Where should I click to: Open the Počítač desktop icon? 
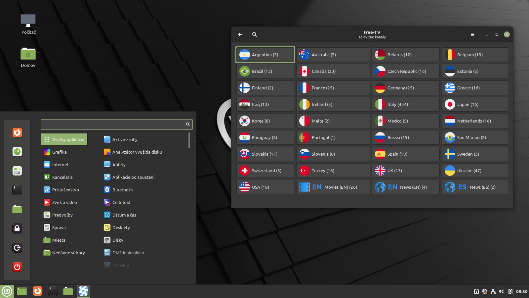pos(28,25)
